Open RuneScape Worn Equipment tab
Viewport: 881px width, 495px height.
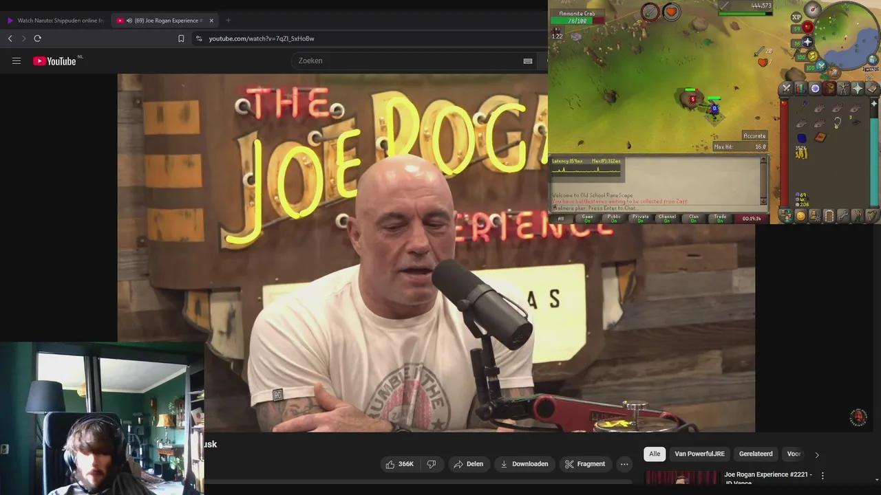tap(843, 88)
